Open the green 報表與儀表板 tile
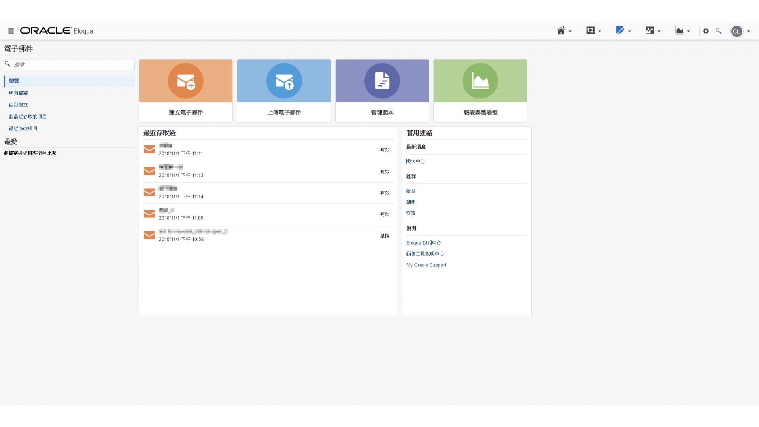This screenshot has width=759, height=427. 480,81
